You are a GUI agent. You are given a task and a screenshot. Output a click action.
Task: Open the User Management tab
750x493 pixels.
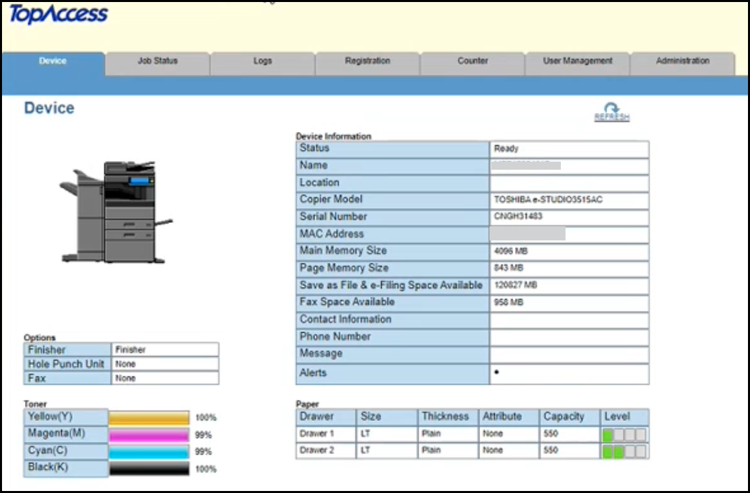click(x=578, y=61)
